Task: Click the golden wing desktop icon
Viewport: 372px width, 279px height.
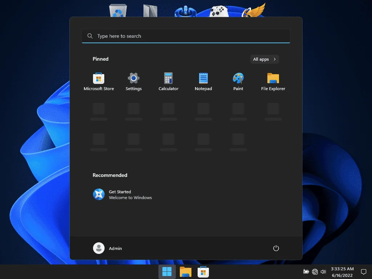Action: 254,10
